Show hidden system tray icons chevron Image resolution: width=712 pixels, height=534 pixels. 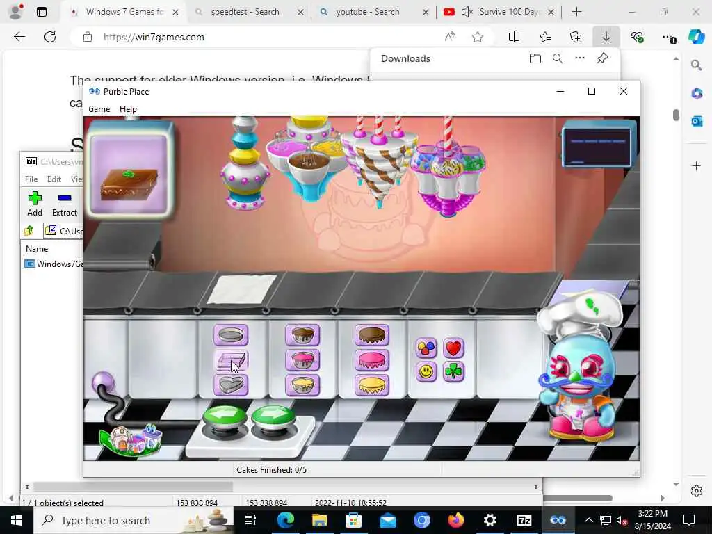click(588, 520)
